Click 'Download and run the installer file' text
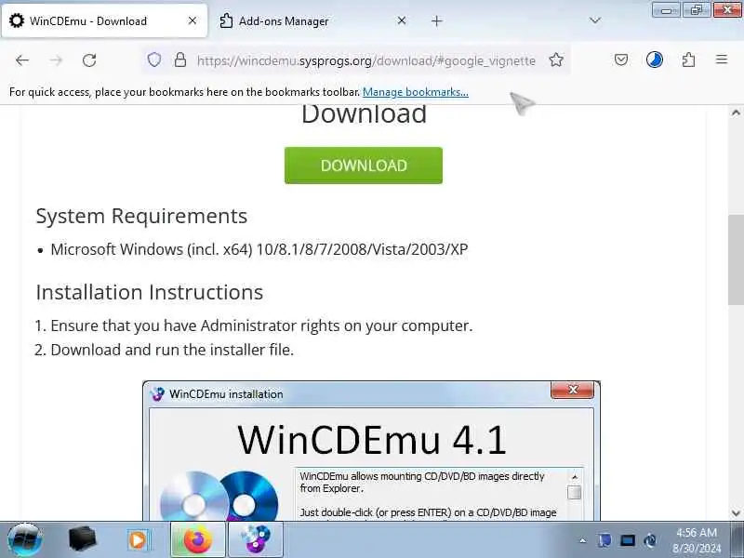The width and height of the screenshot is (744, 558). [x=172, y=351]
